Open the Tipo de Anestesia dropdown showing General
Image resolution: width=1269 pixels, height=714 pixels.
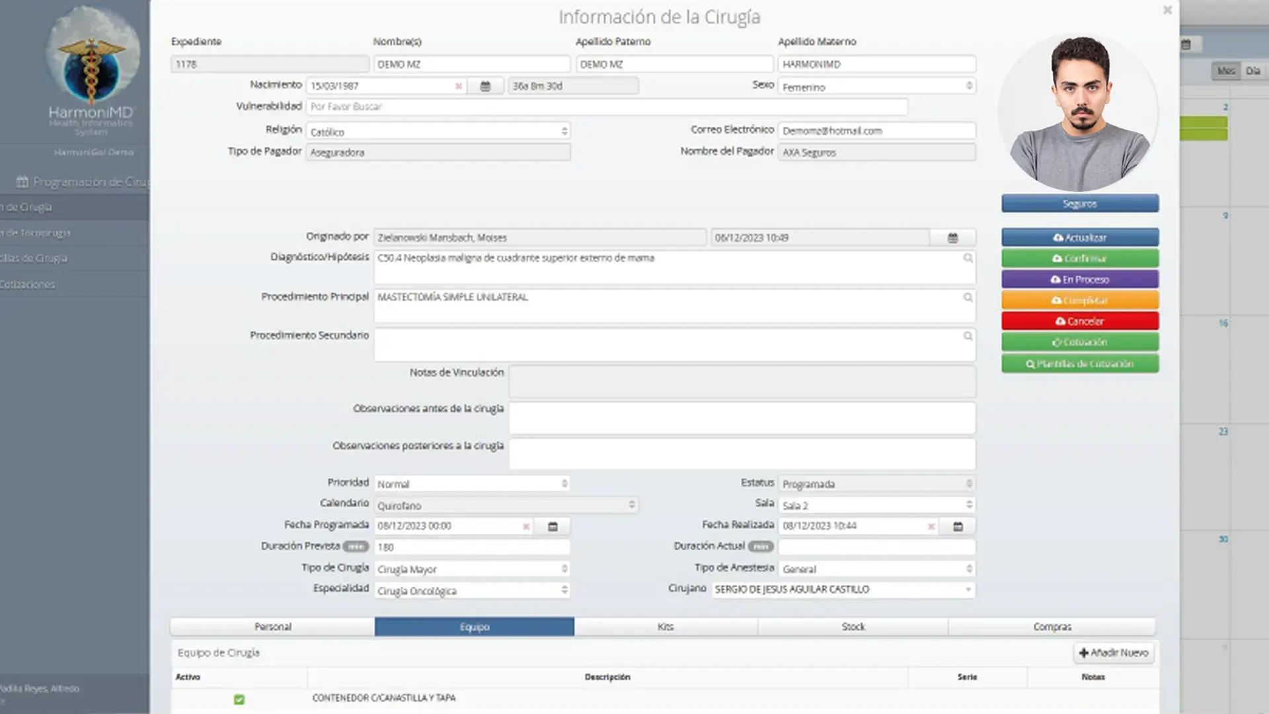coord(876,569)
